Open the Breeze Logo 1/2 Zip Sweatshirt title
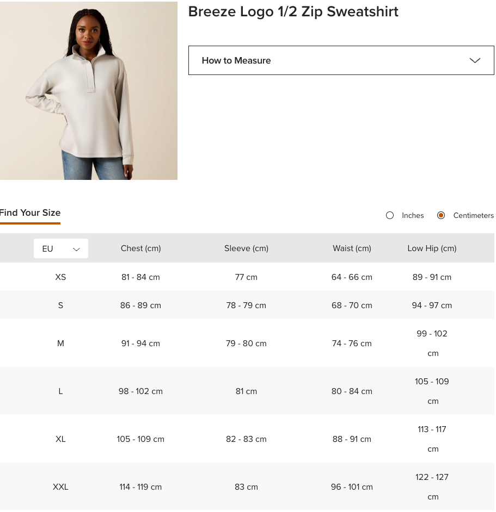This screenshot has height=512, width=496. click(x=293, y=11)
